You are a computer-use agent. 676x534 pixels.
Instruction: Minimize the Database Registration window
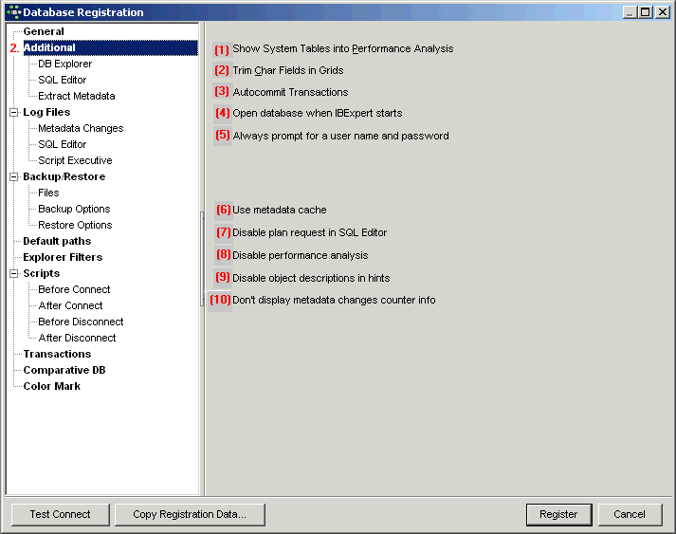630,12
